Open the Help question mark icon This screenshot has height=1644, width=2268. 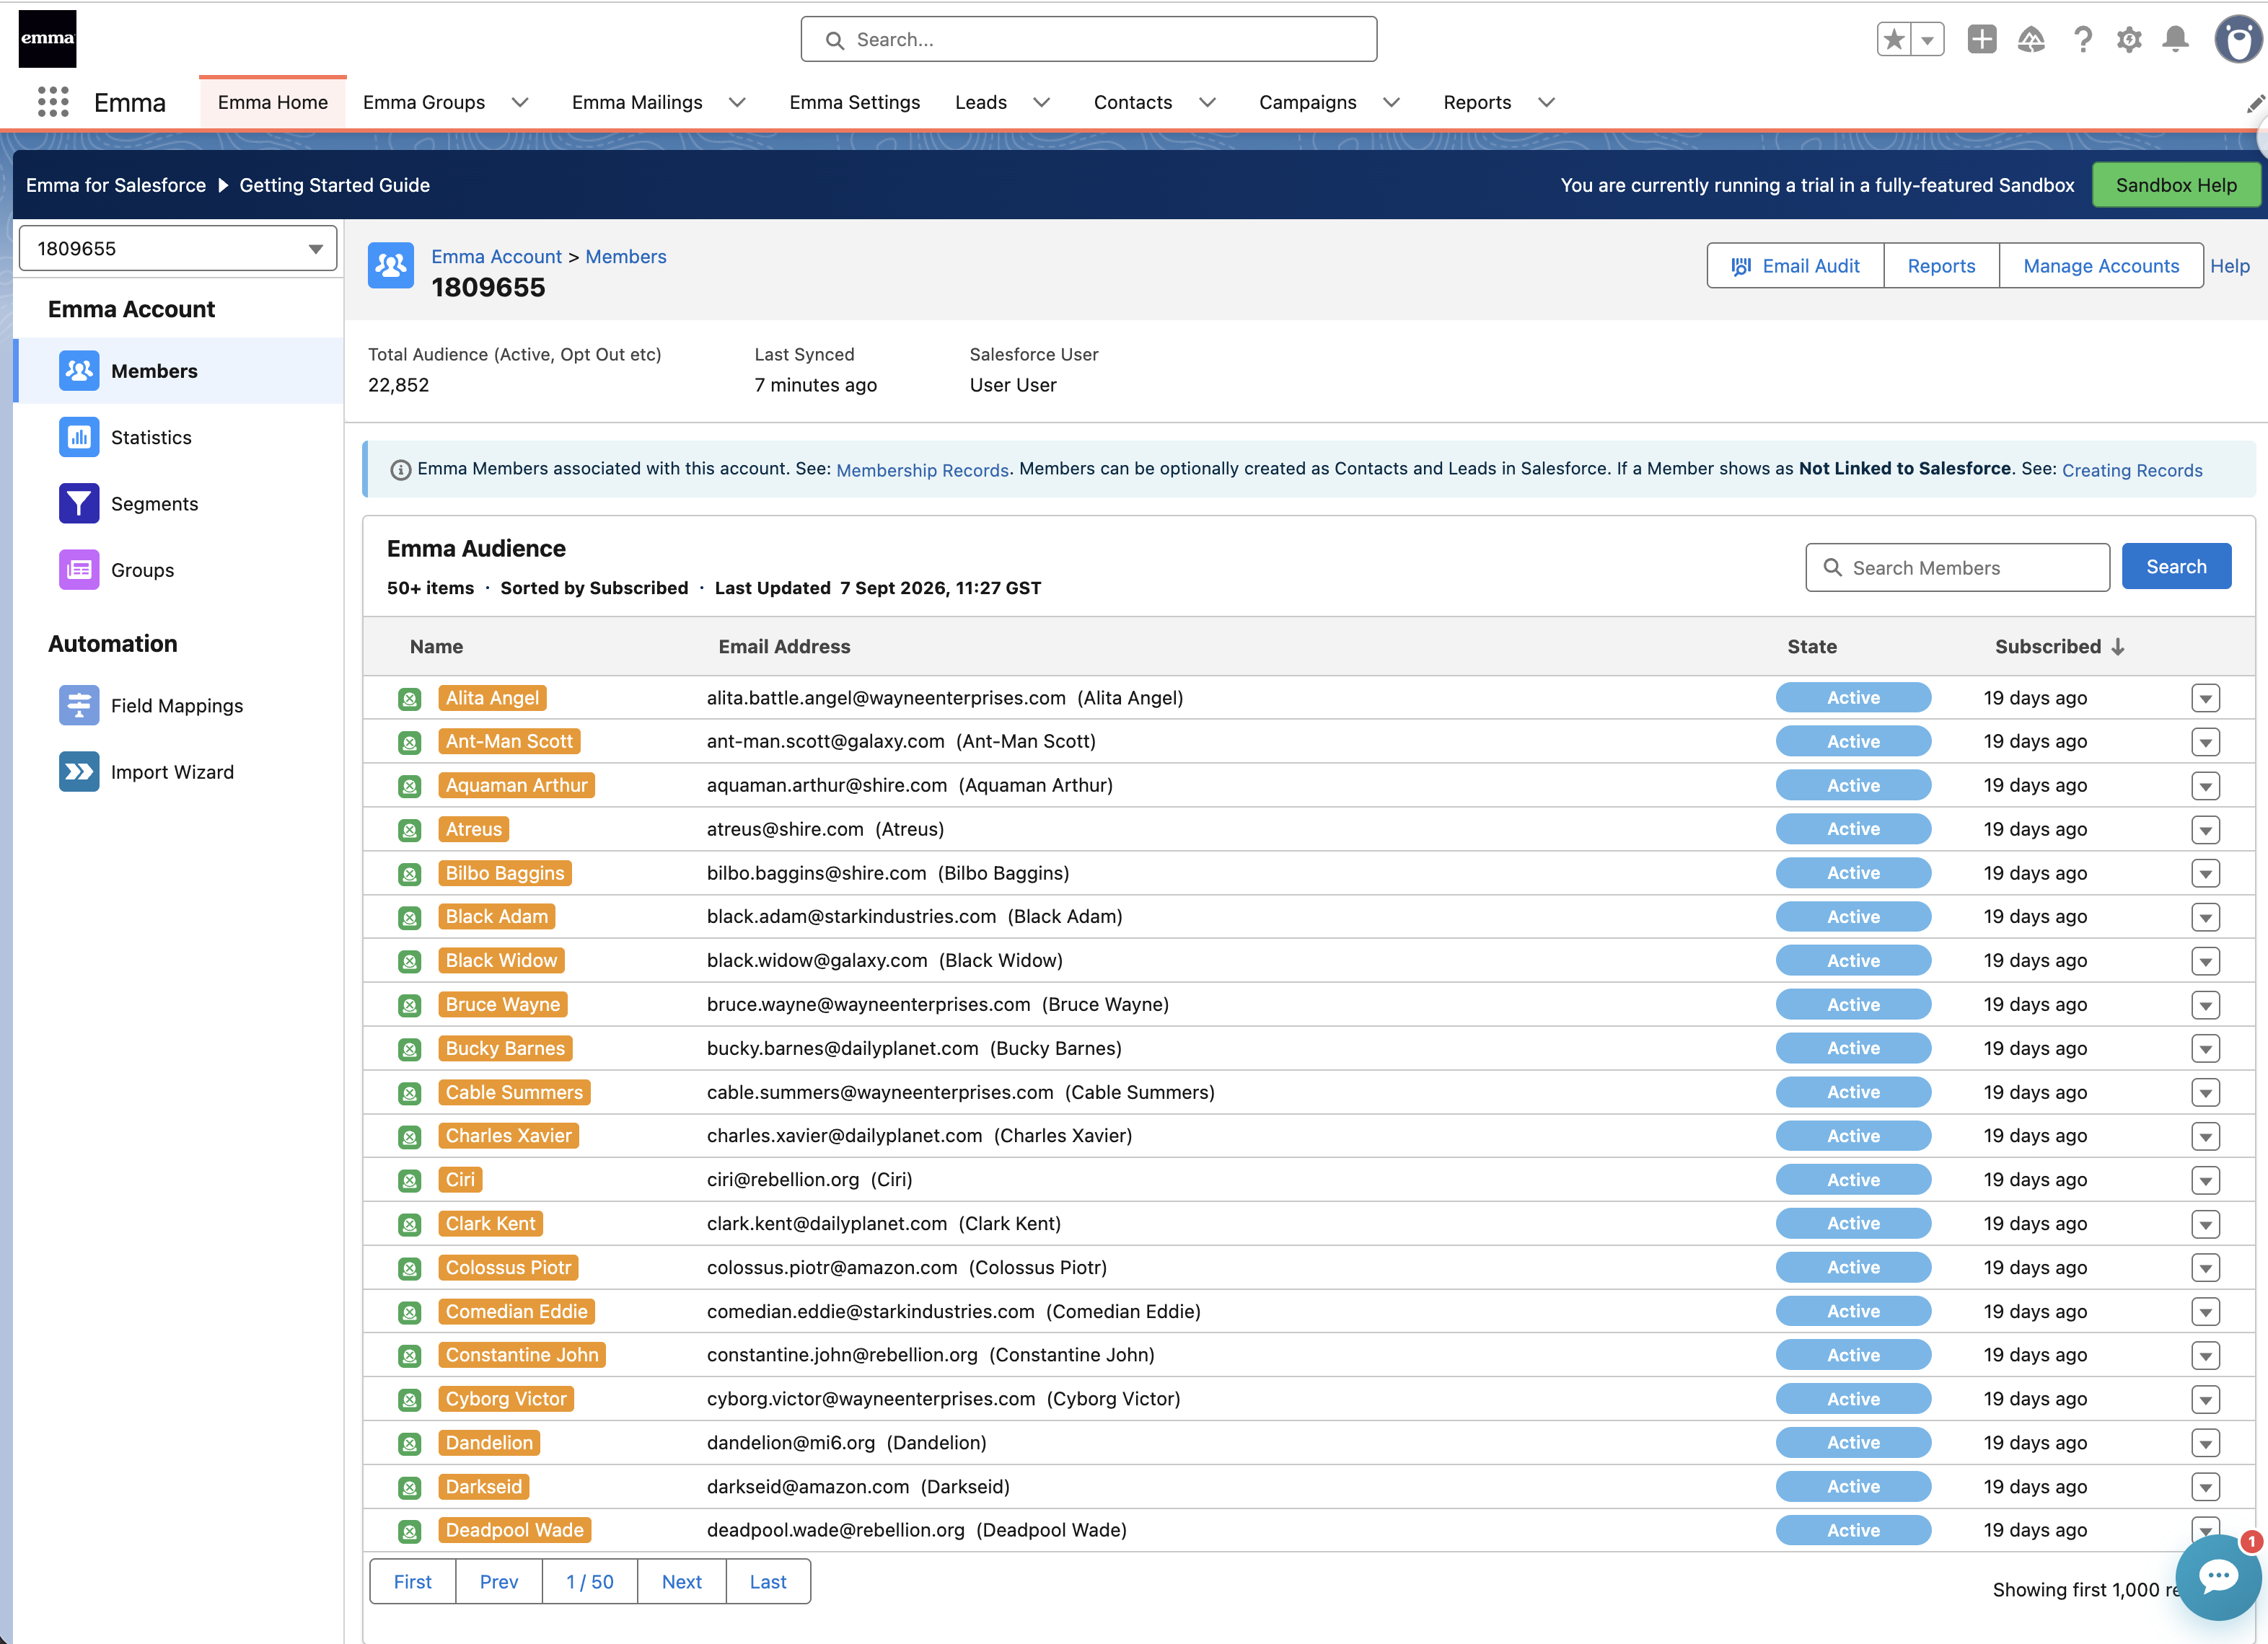coord(2083,40)
